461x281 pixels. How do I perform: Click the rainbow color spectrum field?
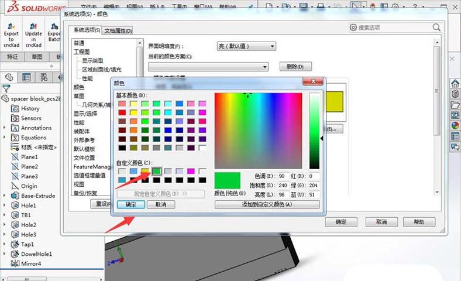[258, 131]
